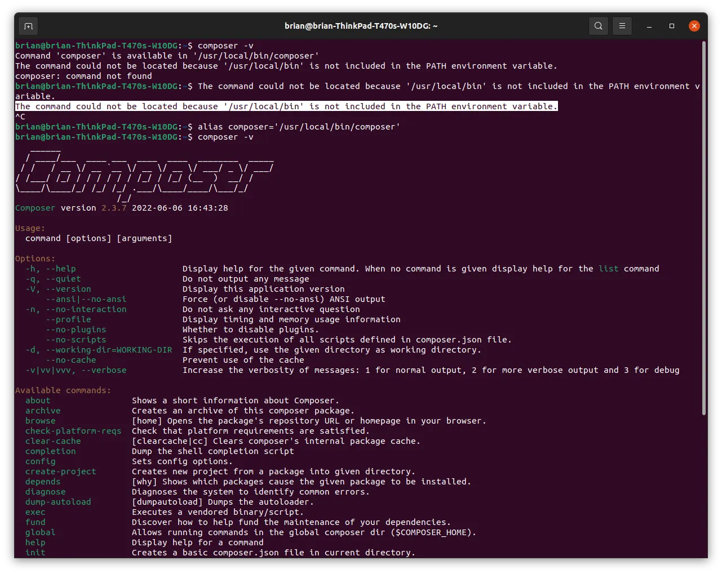Viewport: 722px width, 574px height.
Task: Click the 'about' command name
Action: 38,401
